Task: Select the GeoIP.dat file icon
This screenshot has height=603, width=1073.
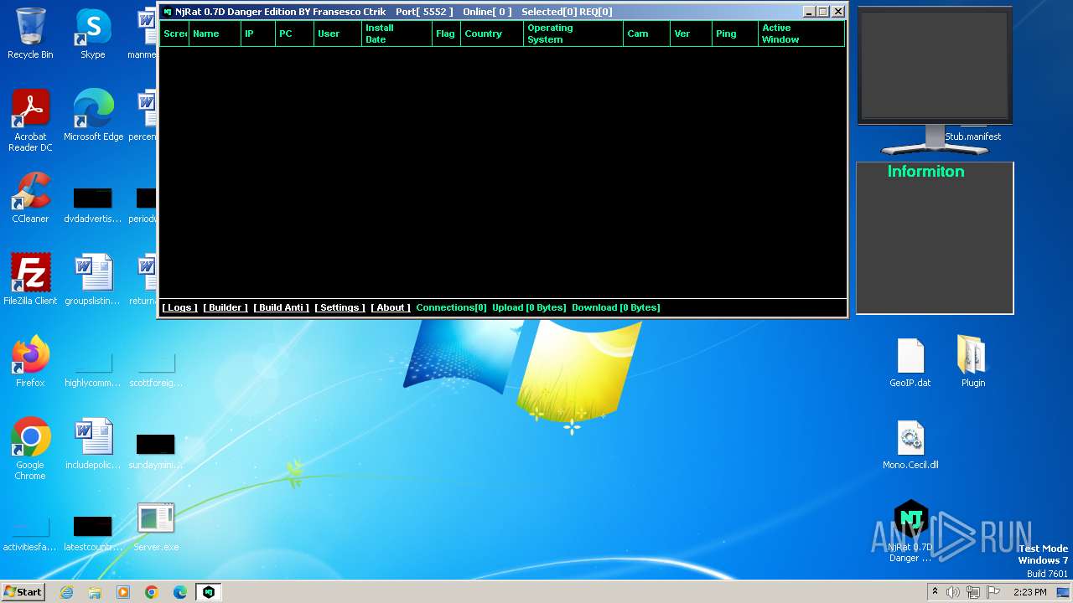Action: [x=910, y=362]
